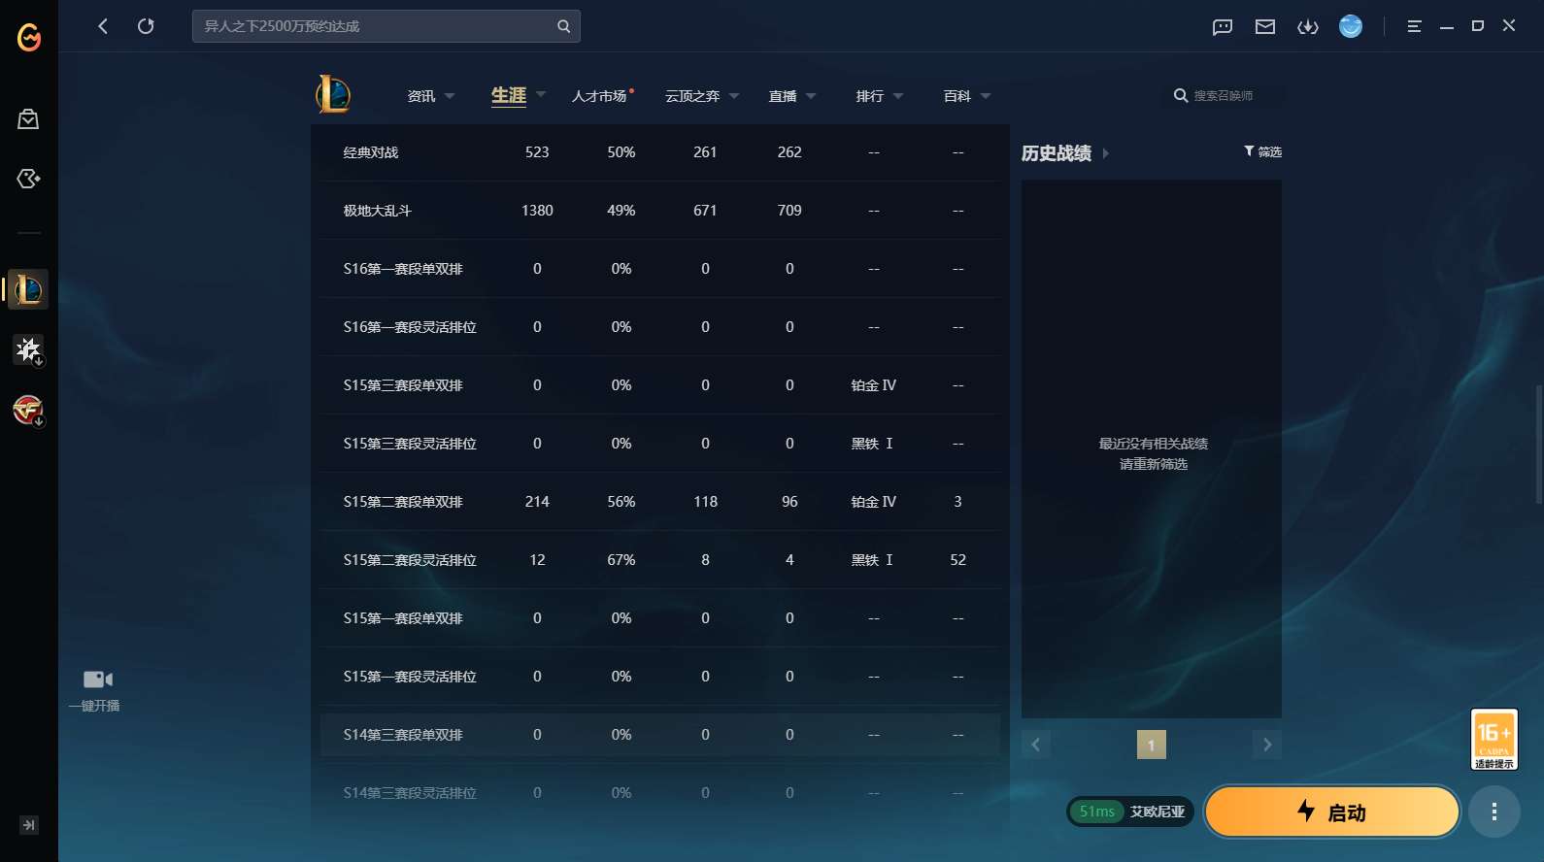The height and width of the screenshot is (862, 1544).
Task: Expand the 百科 dropdown arrow
Action: click(986, 96)
